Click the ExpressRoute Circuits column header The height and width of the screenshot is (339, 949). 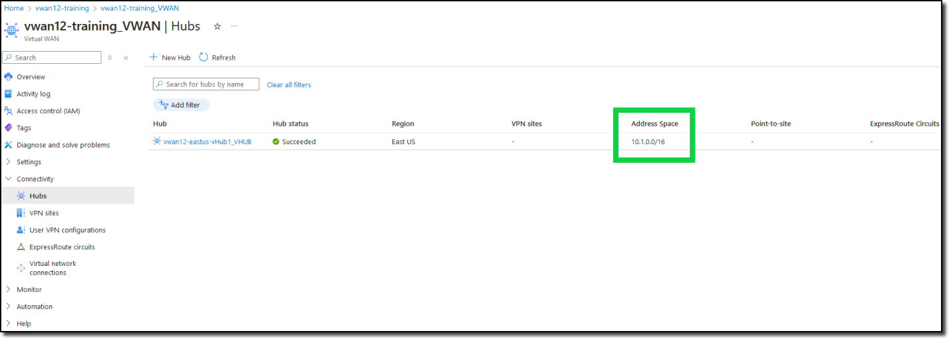pos(904,124)
